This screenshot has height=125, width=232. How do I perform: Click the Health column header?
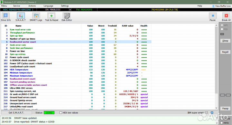[x=144, y=26]
